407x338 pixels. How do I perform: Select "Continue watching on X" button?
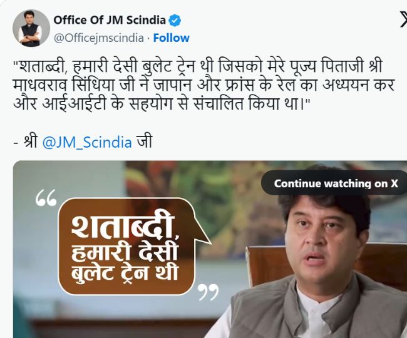pos(336,183)
